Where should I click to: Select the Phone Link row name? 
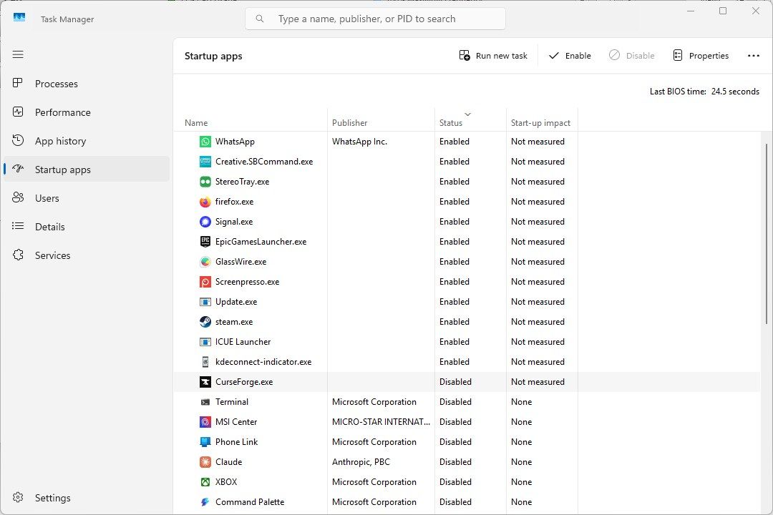pos(237,442)
